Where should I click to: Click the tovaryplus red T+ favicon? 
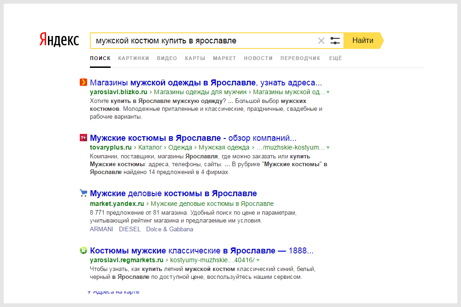(83, 138)
